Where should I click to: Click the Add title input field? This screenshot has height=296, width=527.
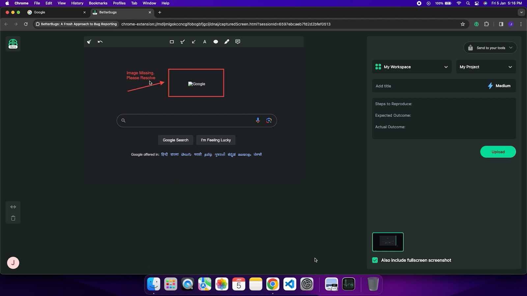click(428, 86)
